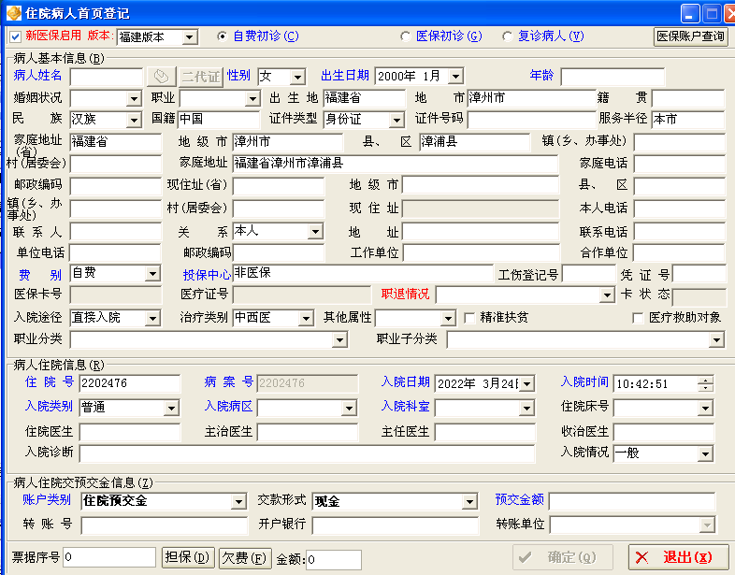The height and width of the screenshot is (575, 735).
Task: Expand the 婚姻状况 dropdown
Action: (x=134, y=98)
